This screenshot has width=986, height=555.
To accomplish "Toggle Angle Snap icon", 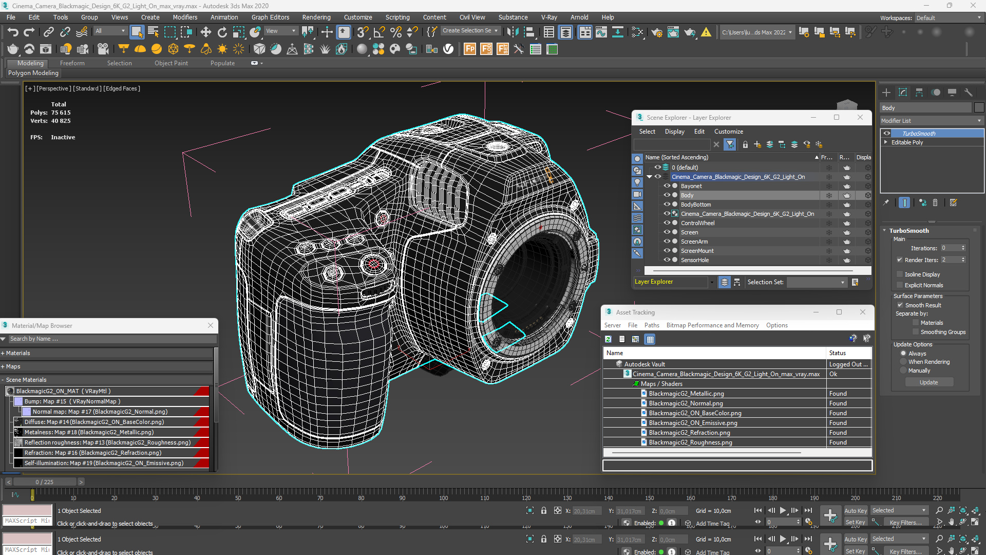I will click(380, 32).
